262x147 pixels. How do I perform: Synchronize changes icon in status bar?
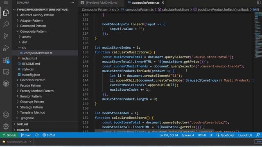37,135
